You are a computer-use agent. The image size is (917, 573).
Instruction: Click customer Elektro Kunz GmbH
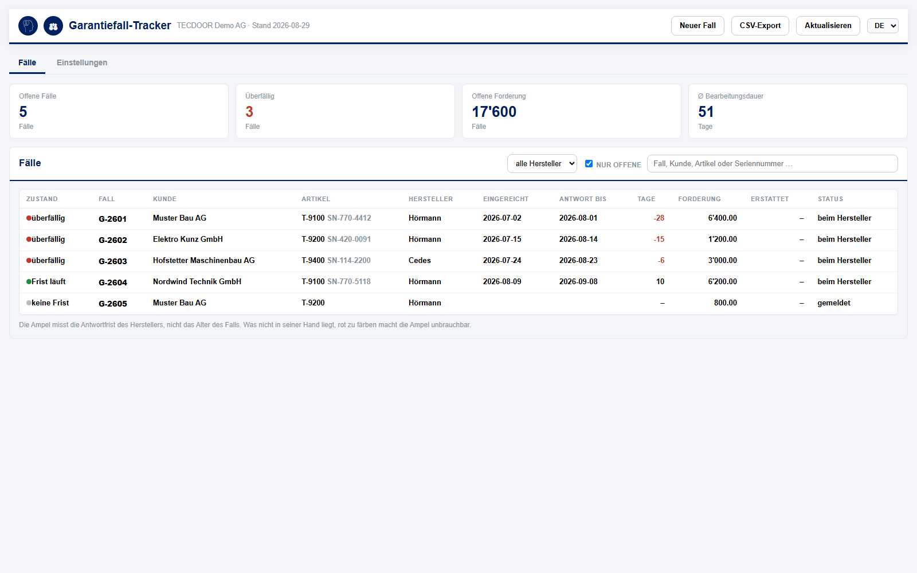click(188, 240)
